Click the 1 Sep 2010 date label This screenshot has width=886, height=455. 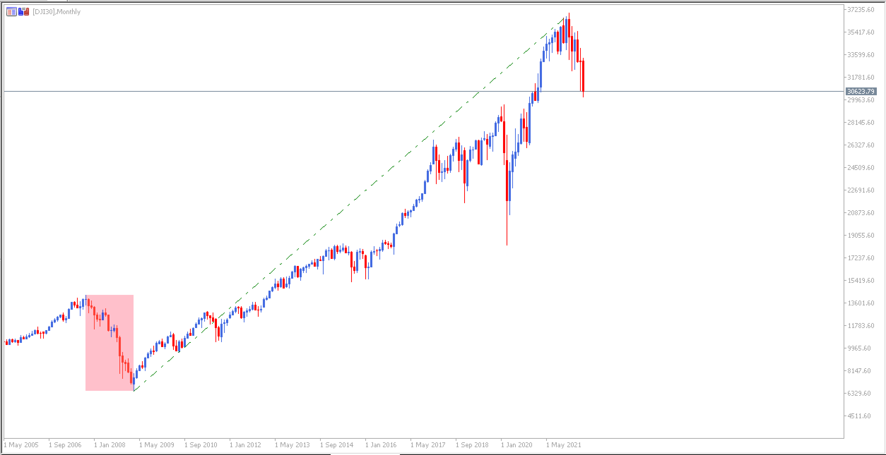201,445
